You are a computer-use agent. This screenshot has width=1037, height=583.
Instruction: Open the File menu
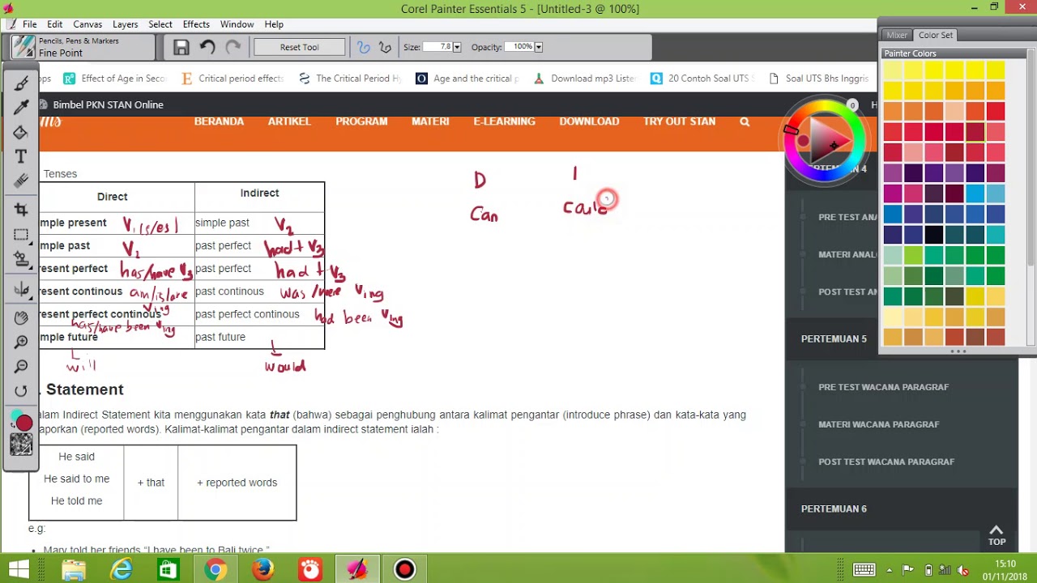[x=29, y=24]
